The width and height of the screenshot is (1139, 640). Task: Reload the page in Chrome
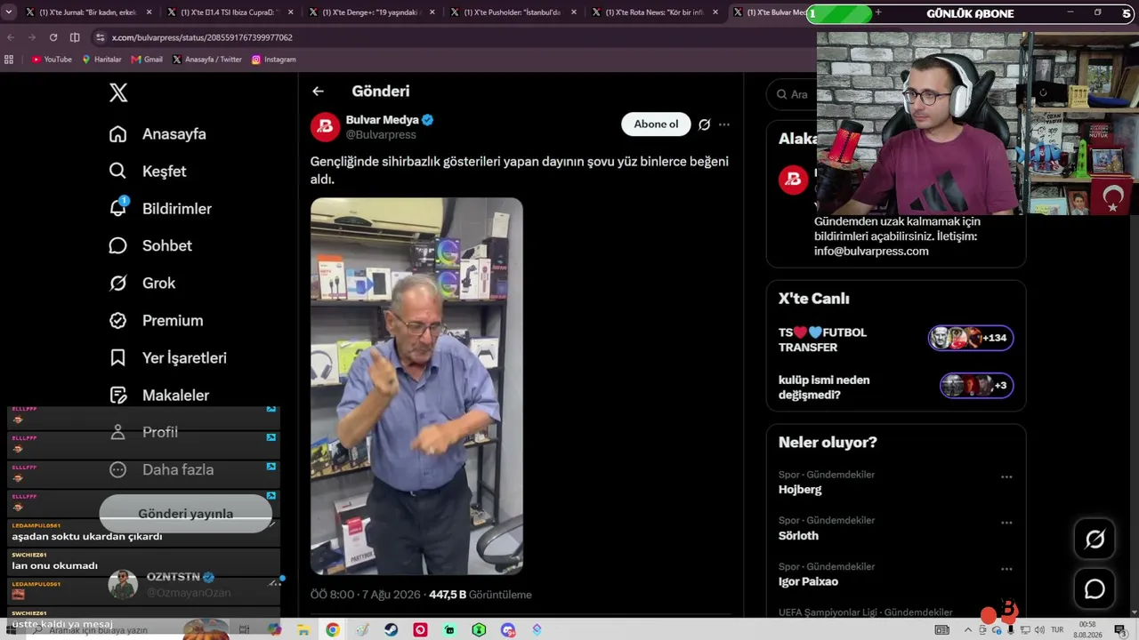pos(53,37)
